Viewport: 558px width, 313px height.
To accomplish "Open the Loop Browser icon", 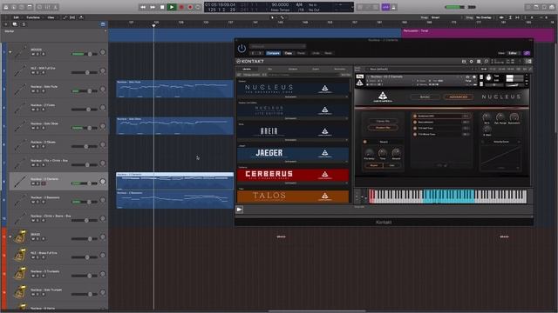I will [x=544, y=7].
